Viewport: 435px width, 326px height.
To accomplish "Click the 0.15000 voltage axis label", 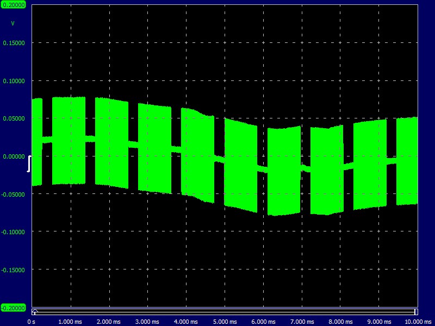I will point(14,43).
